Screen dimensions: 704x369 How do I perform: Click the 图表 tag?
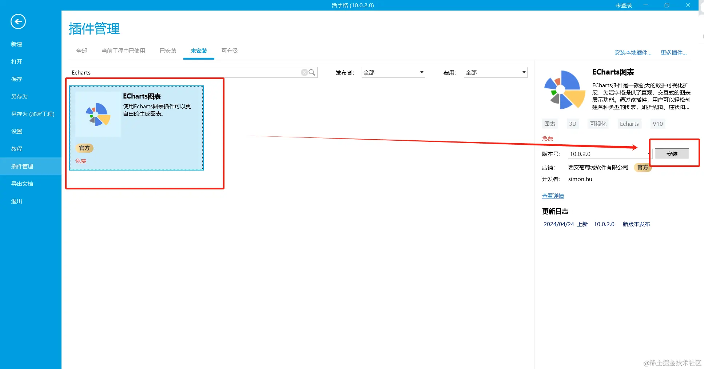tap(550, 124)
